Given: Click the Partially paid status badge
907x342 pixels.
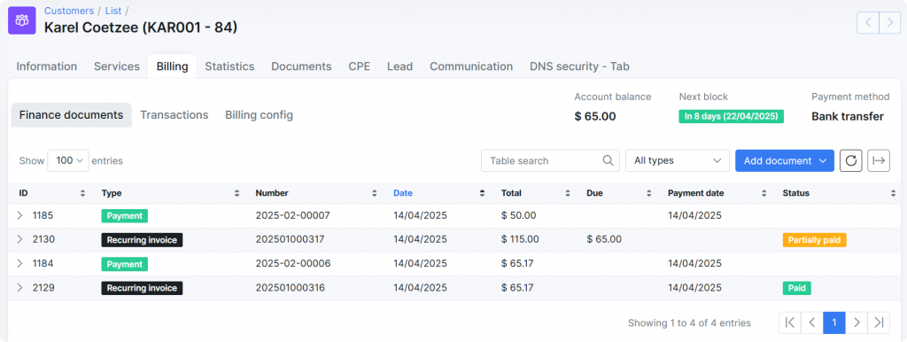Looking at the screenshot, I should click(x=815, y=239).
